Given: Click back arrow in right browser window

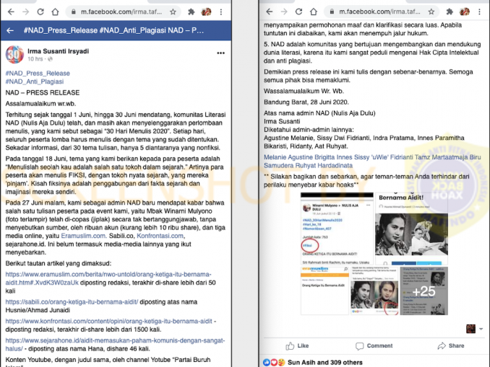Looking at the screenshot, I should point(269,12).
